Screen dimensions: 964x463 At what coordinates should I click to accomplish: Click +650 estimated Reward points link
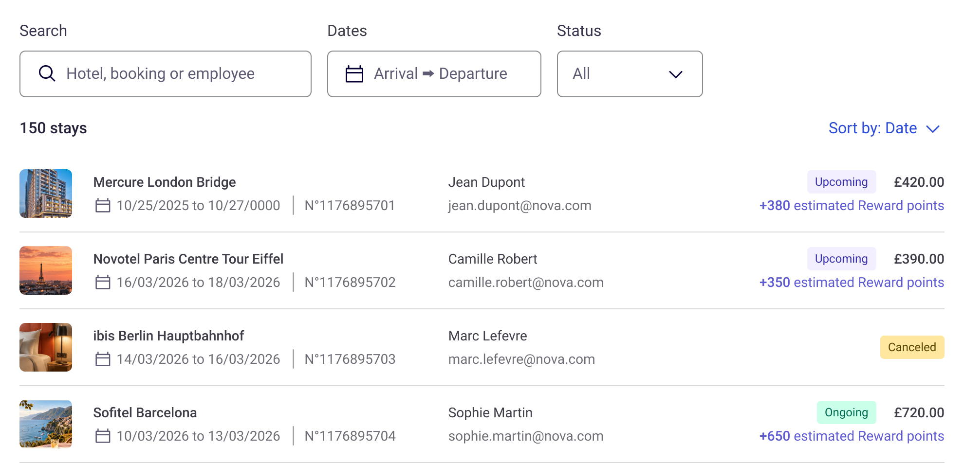(x=852, y=436)
